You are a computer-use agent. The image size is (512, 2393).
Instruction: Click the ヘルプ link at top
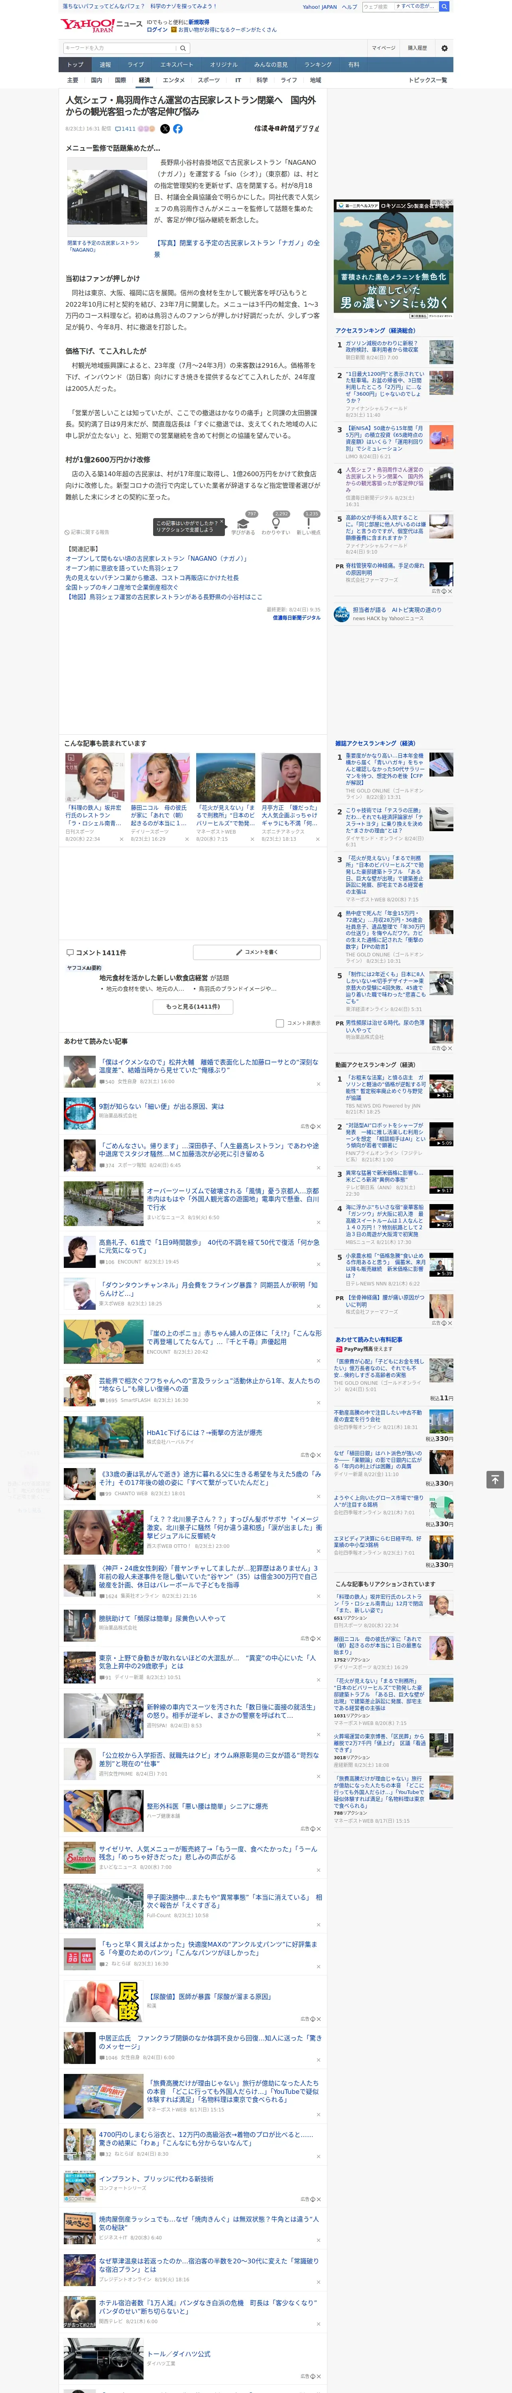tap(349, 6)
